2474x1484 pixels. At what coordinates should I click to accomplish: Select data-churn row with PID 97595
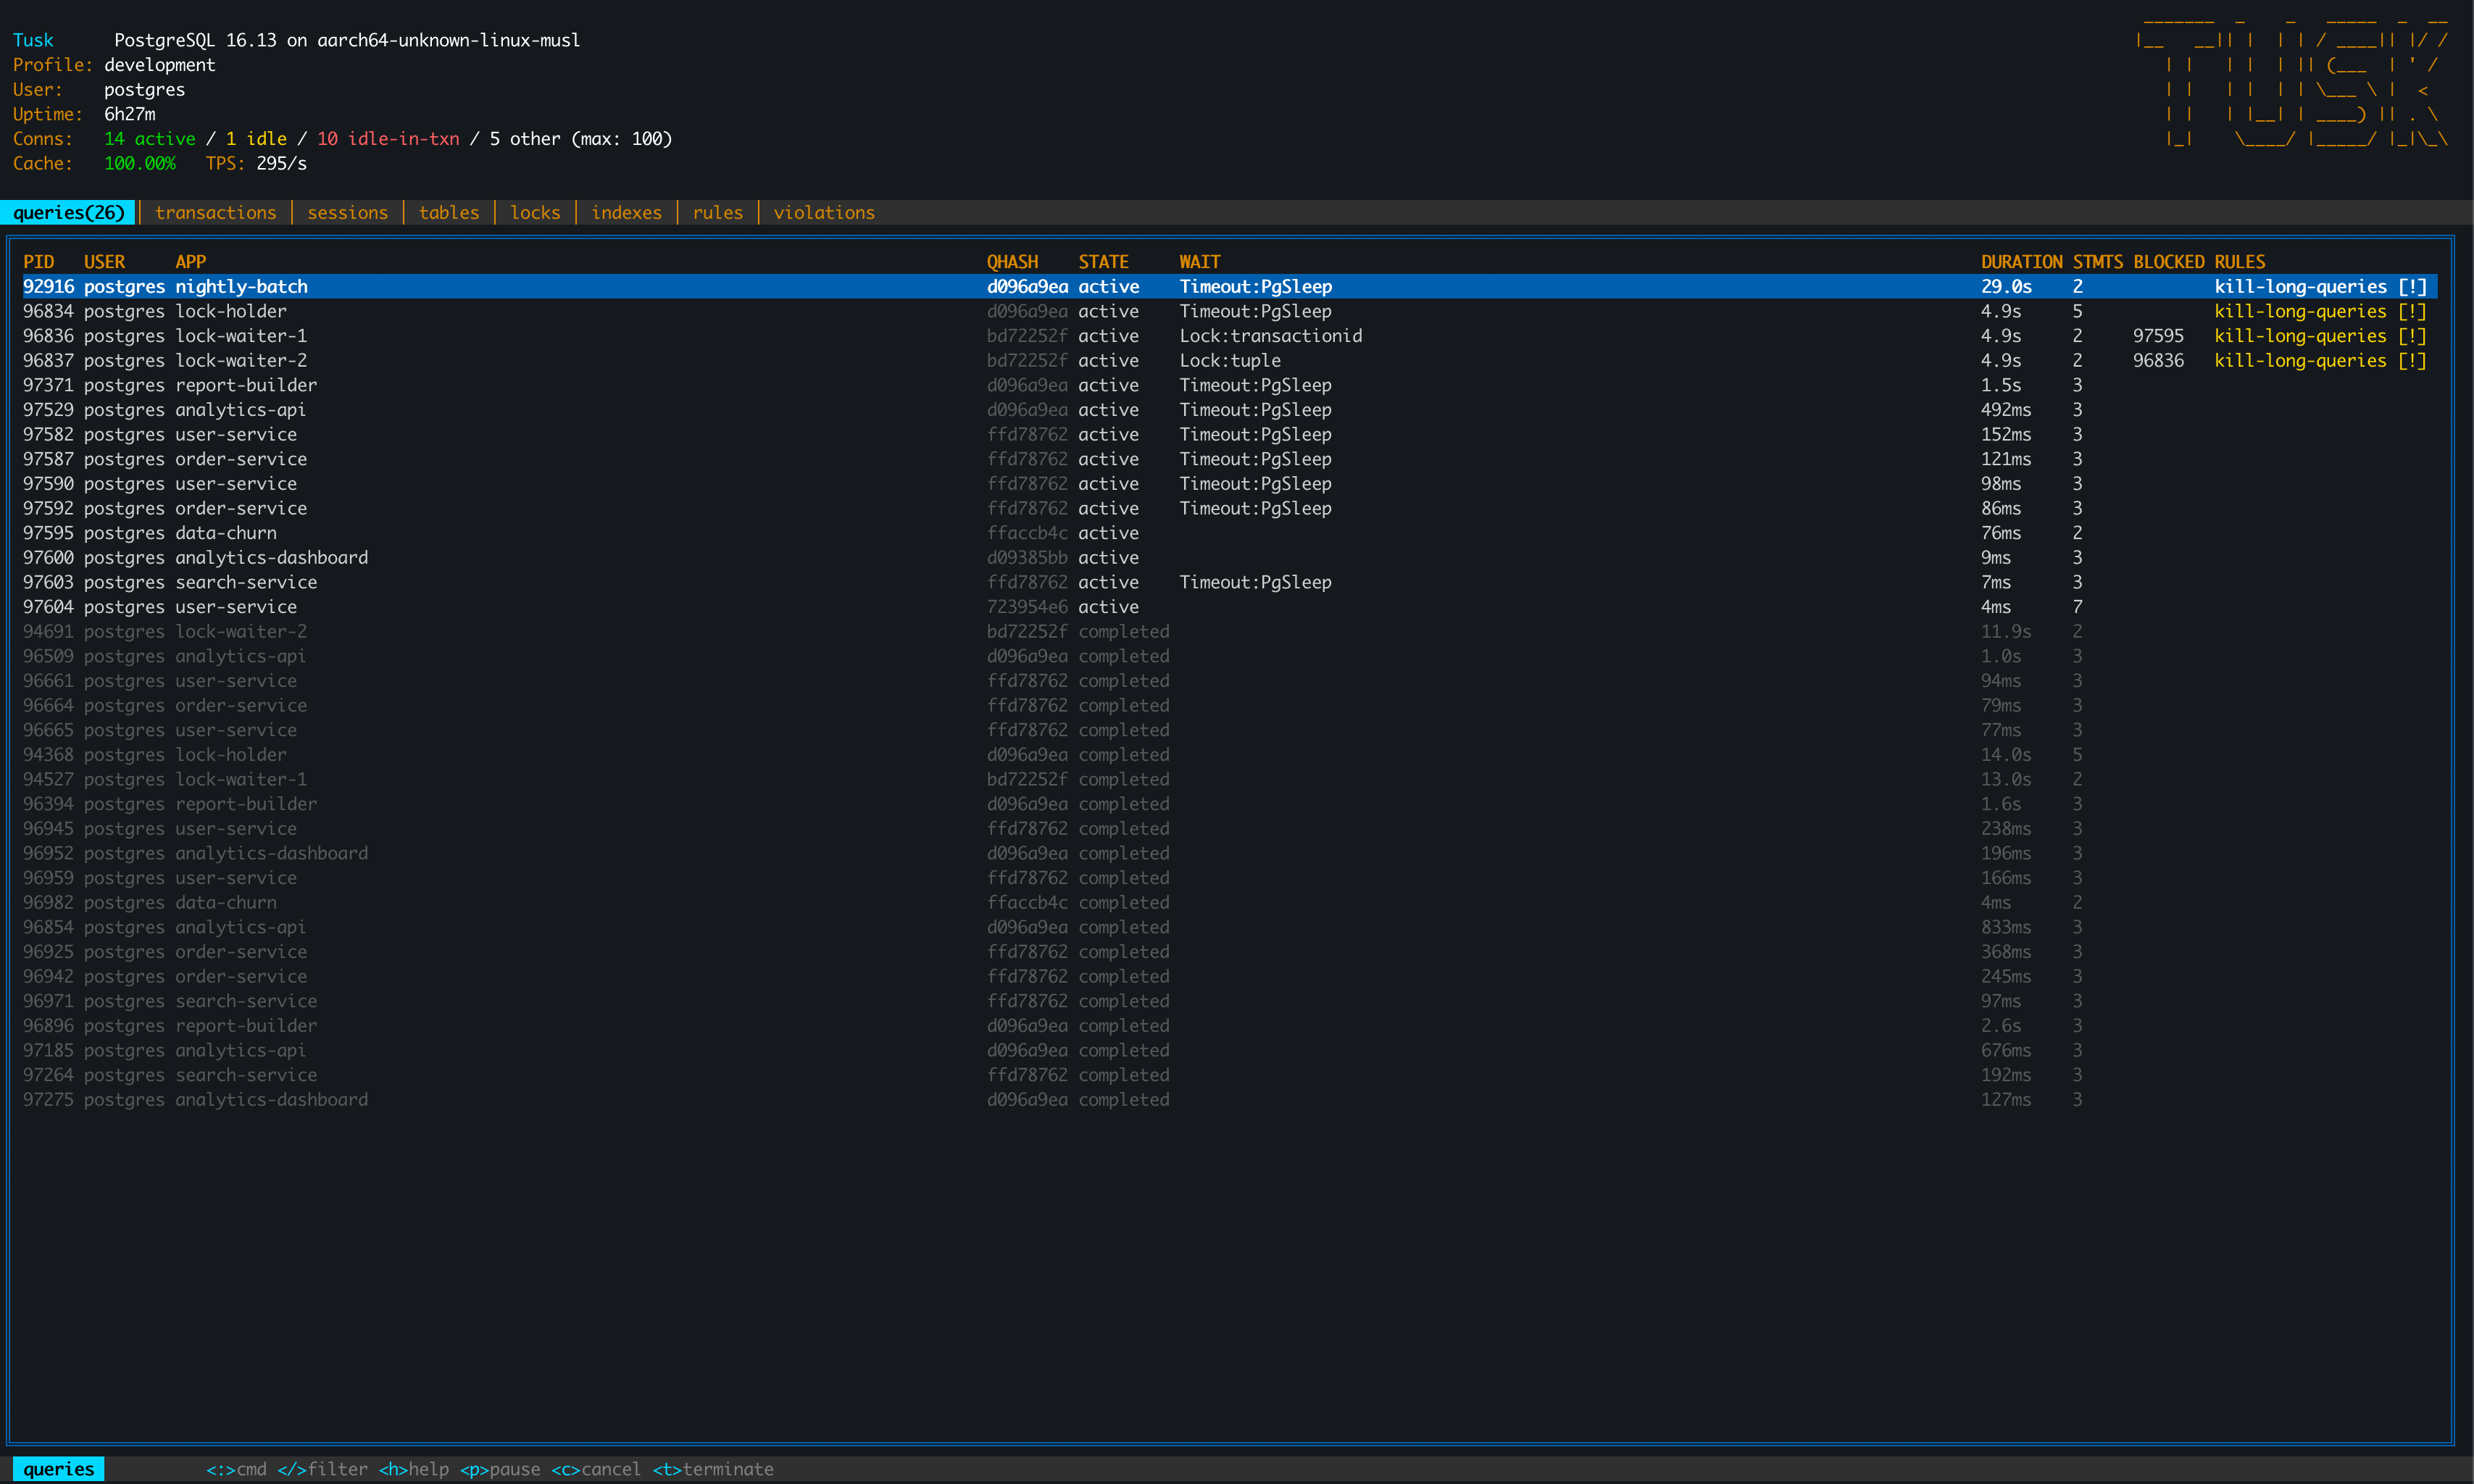(1229, 533)
